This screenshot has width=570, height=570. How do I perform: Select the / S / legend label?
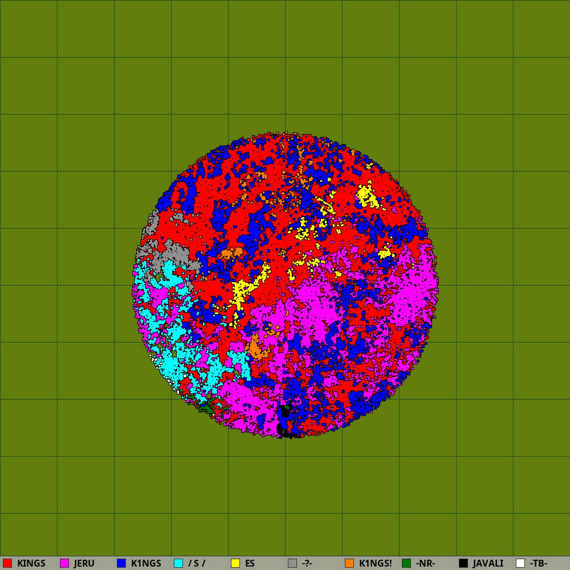197,564
